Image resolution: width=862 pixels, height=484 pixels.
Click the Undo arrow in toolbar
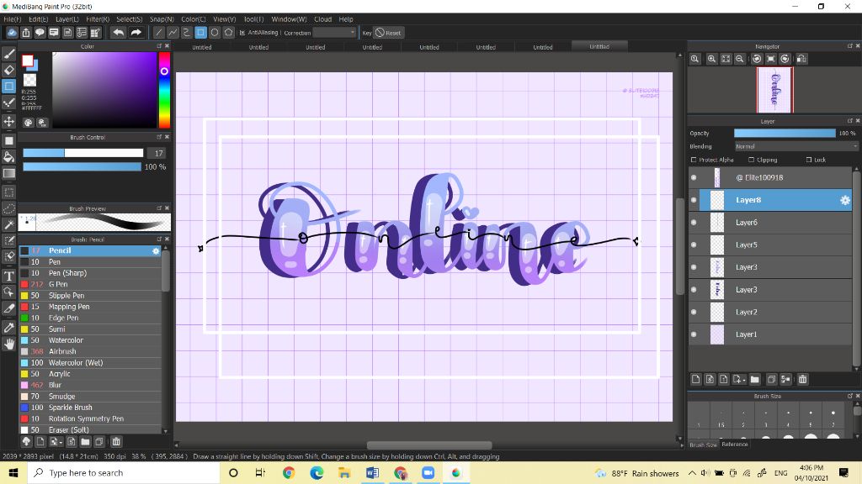click(x=118, y=33)
